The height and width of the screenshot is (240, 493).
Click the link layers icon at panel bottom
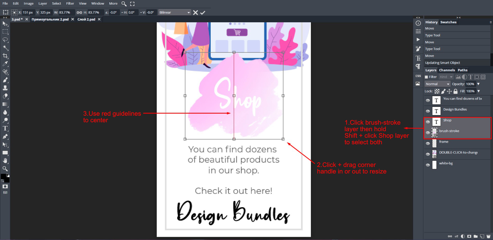[x=450, y=236]
